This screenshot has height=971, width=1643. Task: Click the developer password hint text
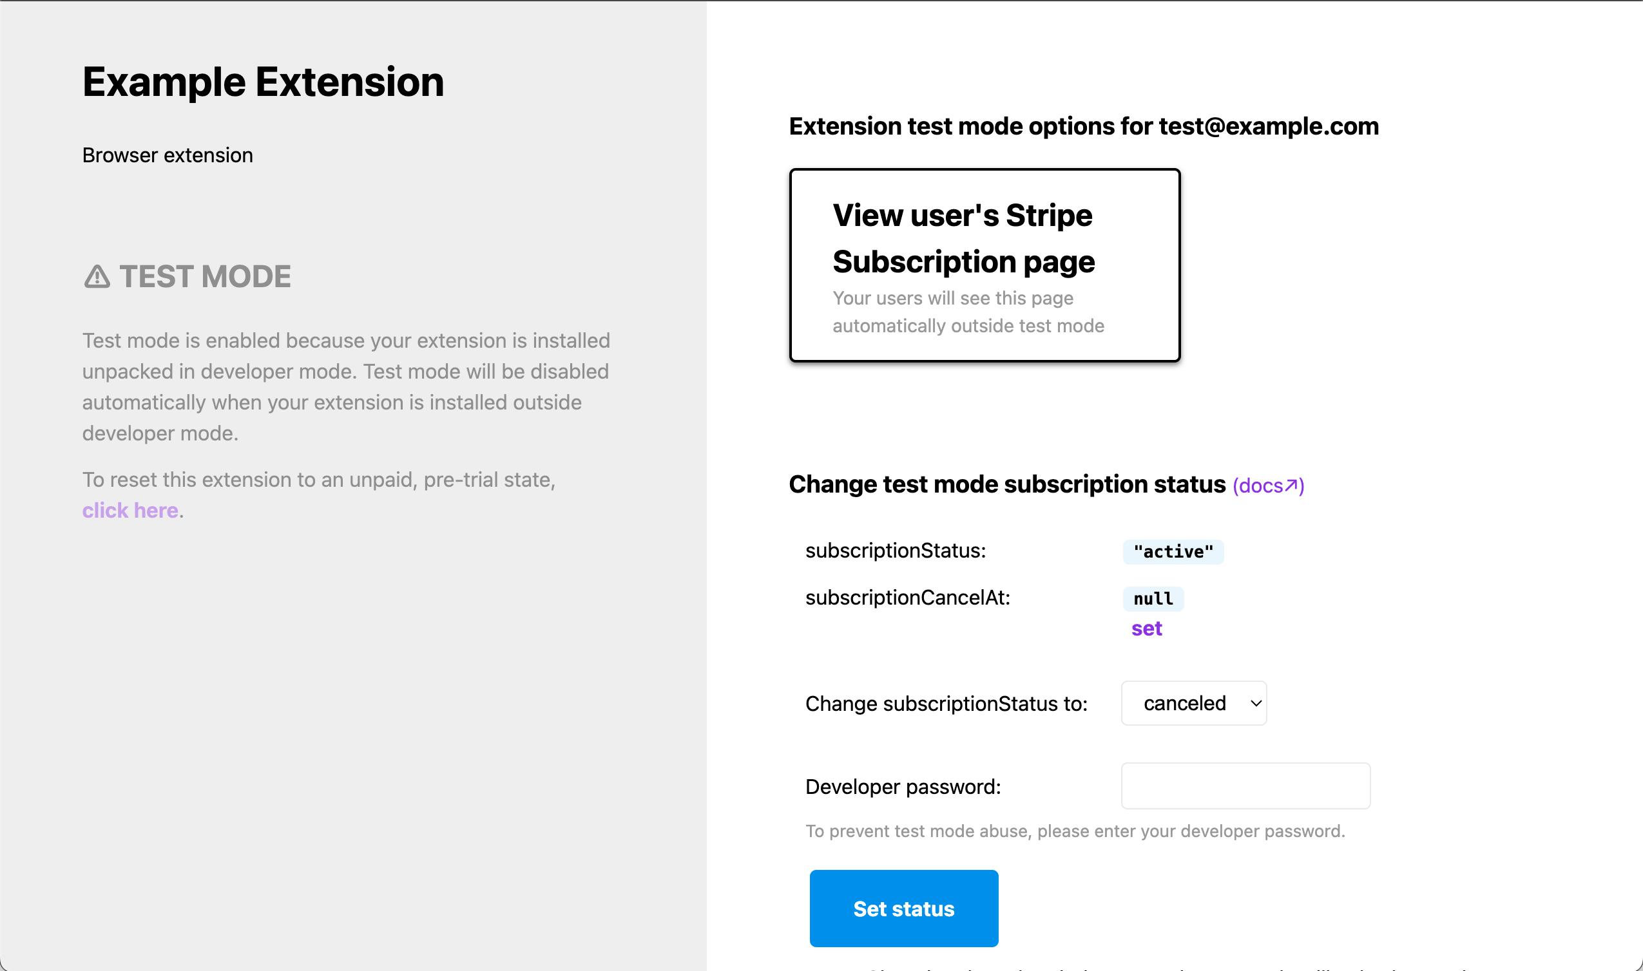click(1075, 831)
